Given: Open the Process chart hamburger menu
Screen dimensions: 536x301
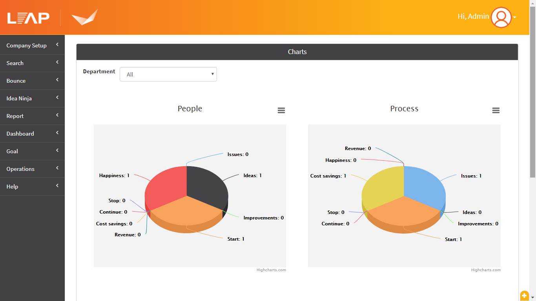Looking at the screenshot, I should [496, 110].
